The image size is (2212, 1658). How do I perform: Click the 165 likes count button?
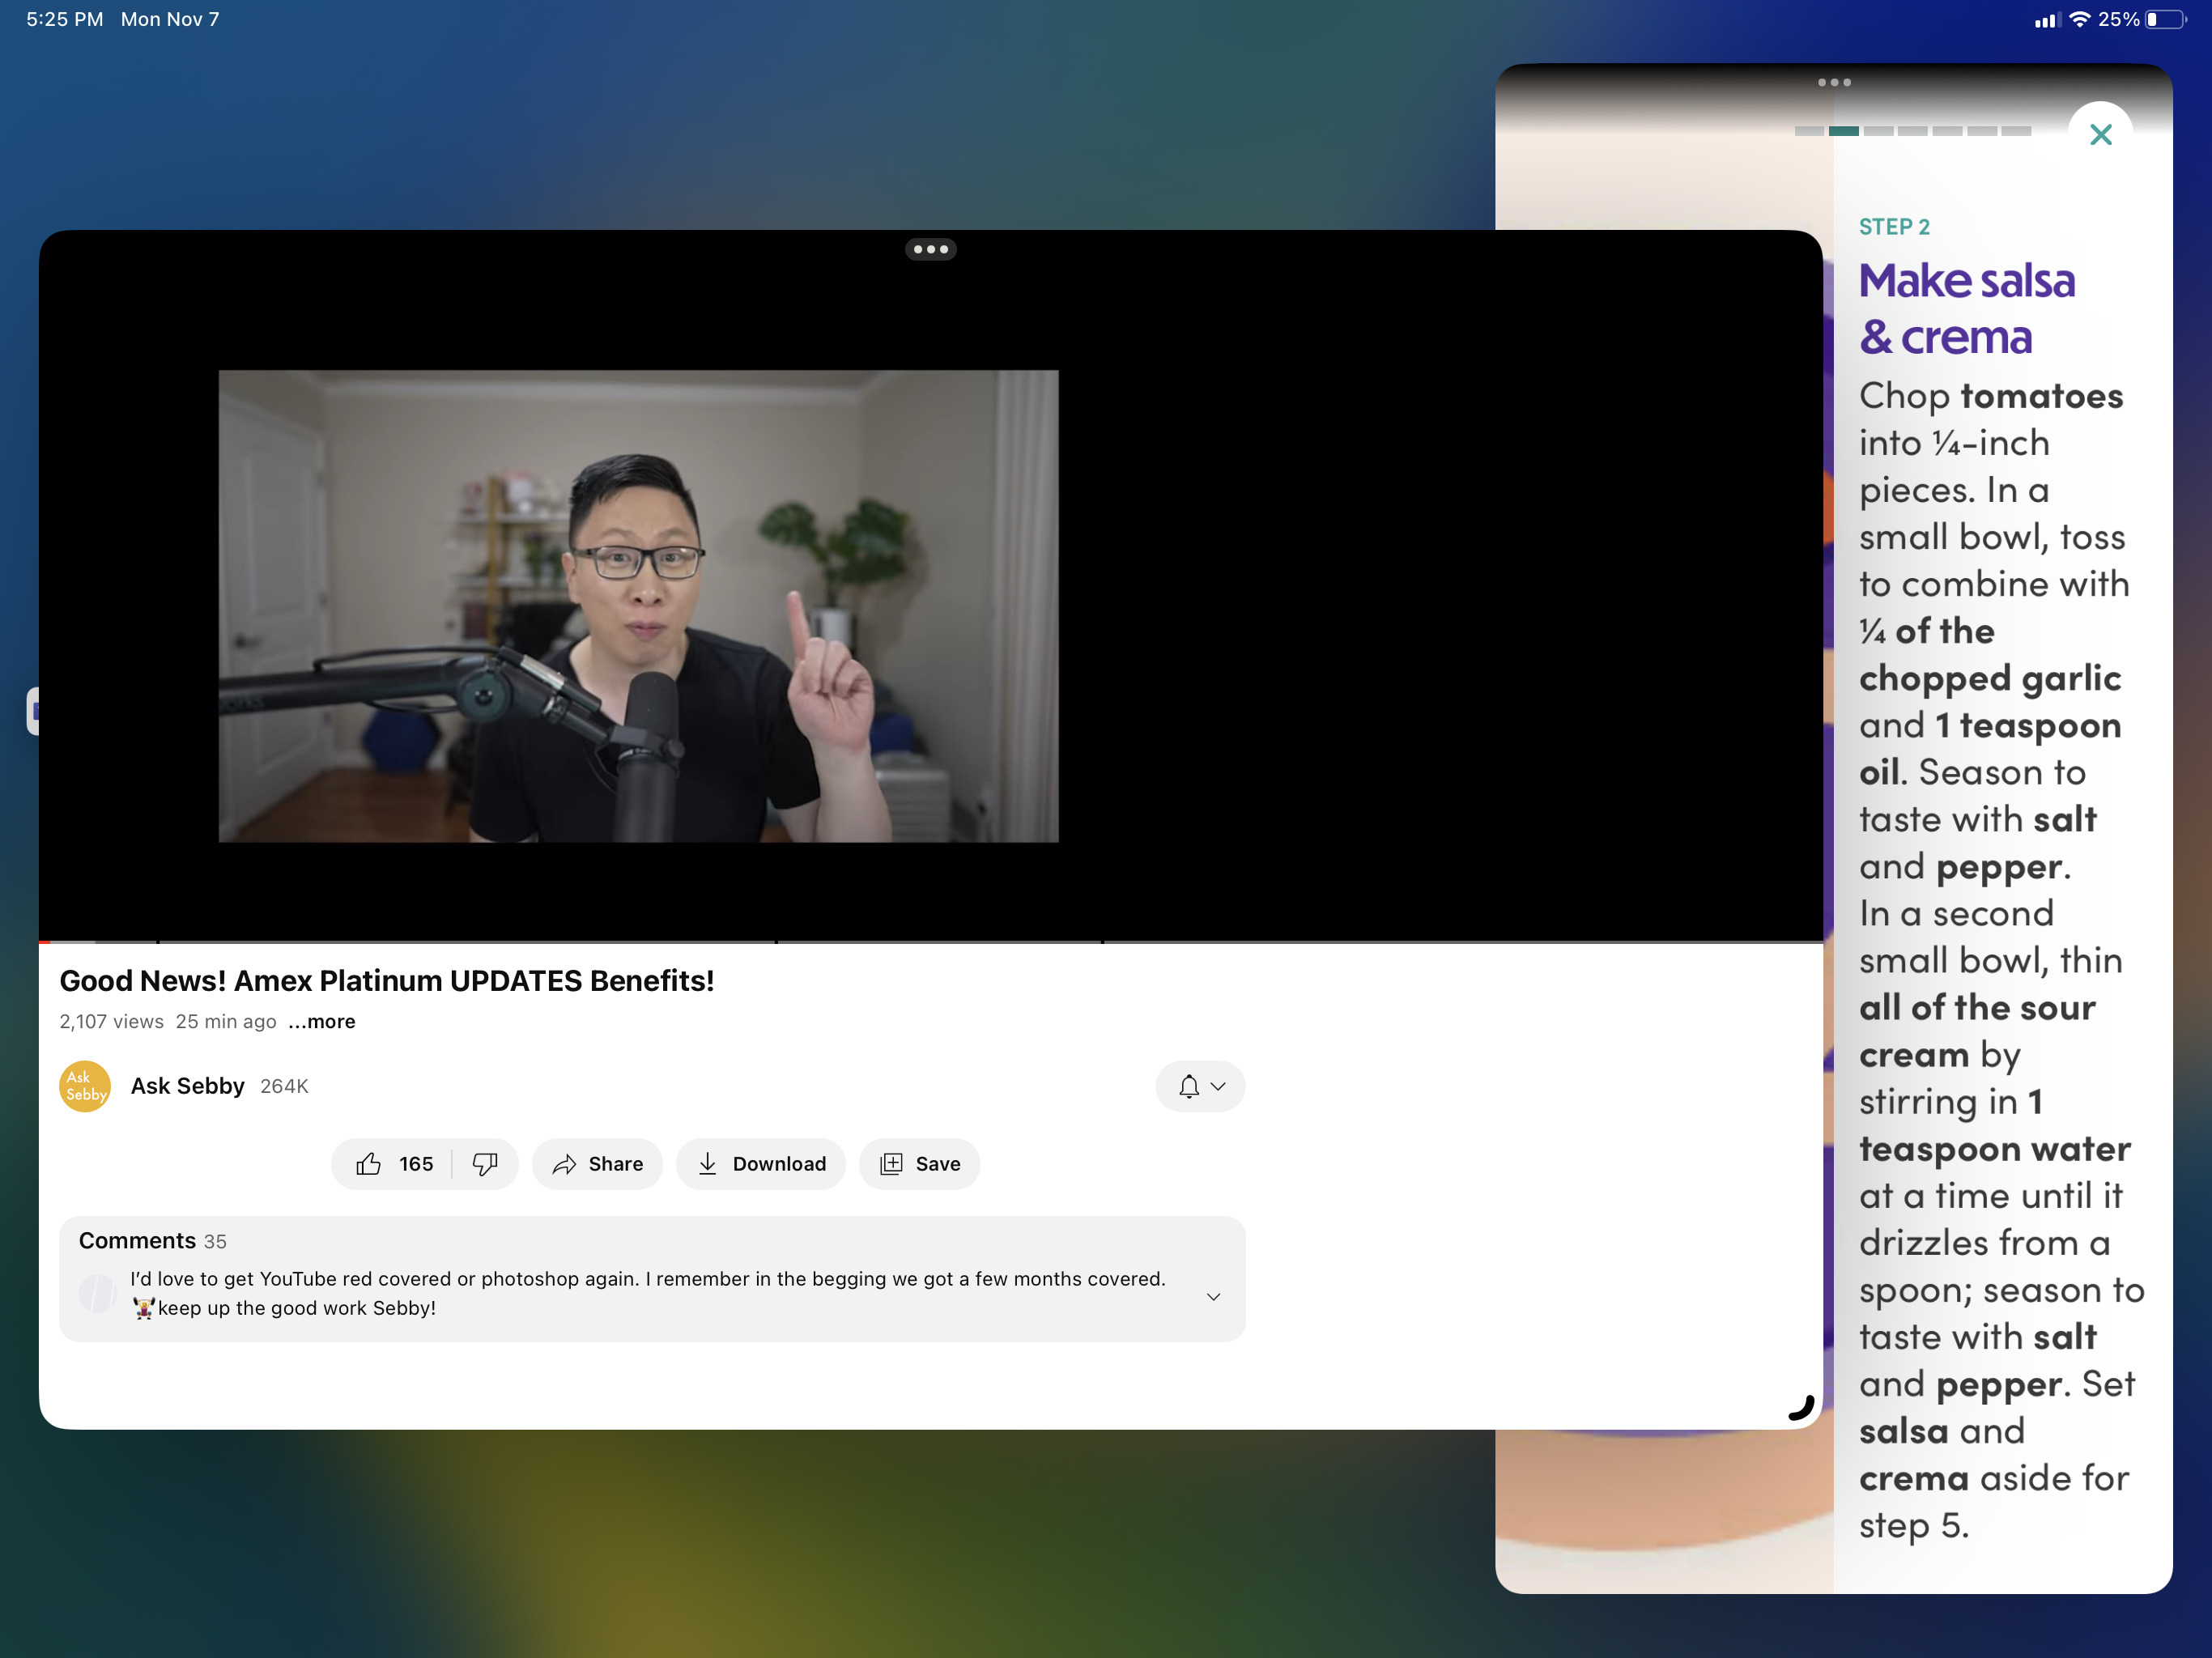point(393,1163)
